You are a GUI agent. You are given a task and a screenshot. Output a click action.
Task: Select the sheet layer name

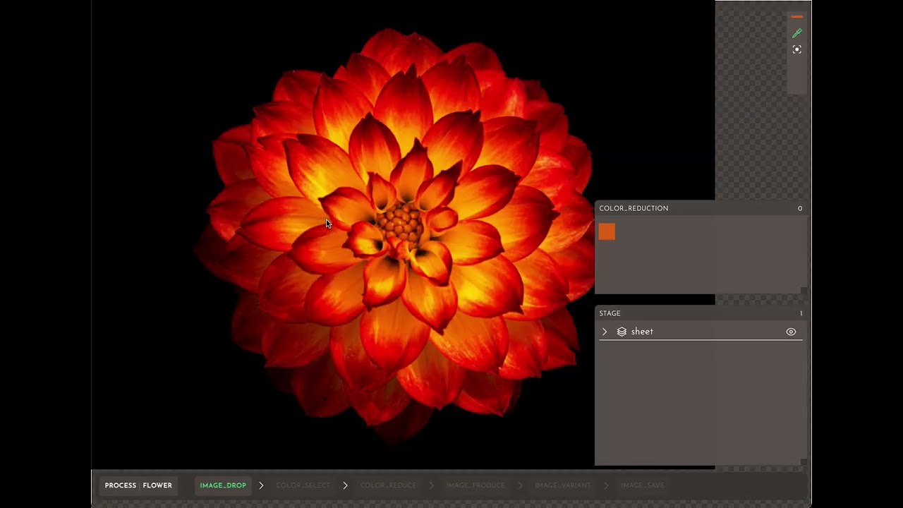[642, 332]
